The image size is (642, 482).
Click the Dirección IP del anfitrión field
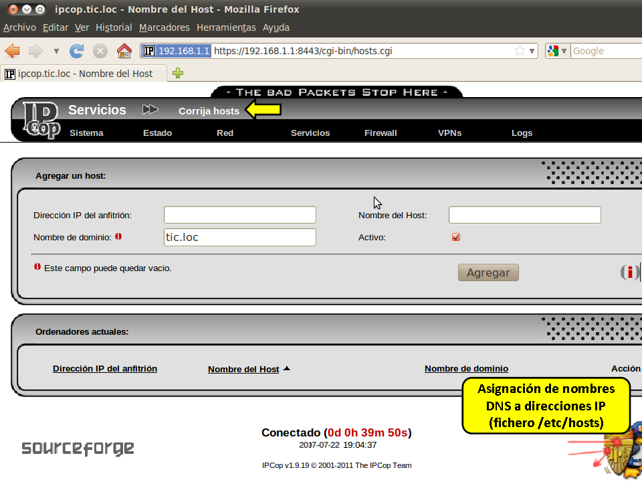pyautogui.click(x=239, y=215)
